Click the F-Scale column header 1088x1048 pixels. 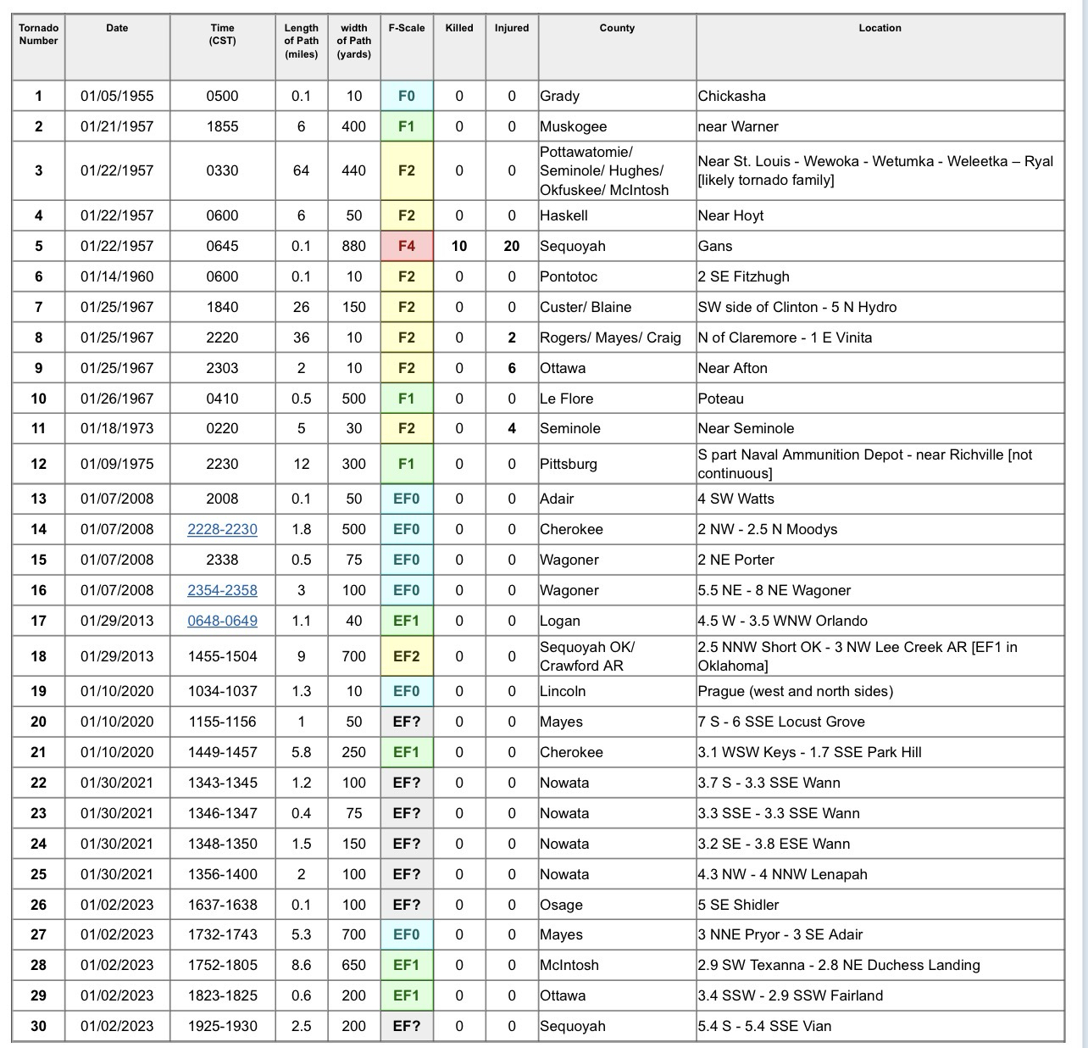coord(407,28)
